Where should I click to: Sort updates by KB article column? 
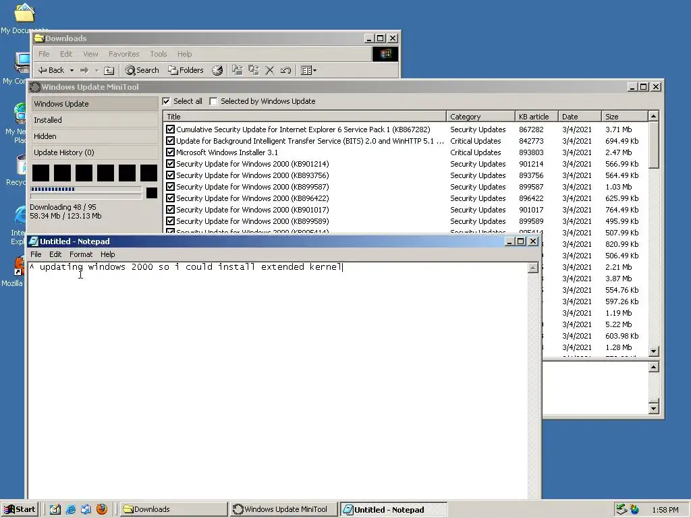point(536,116)
